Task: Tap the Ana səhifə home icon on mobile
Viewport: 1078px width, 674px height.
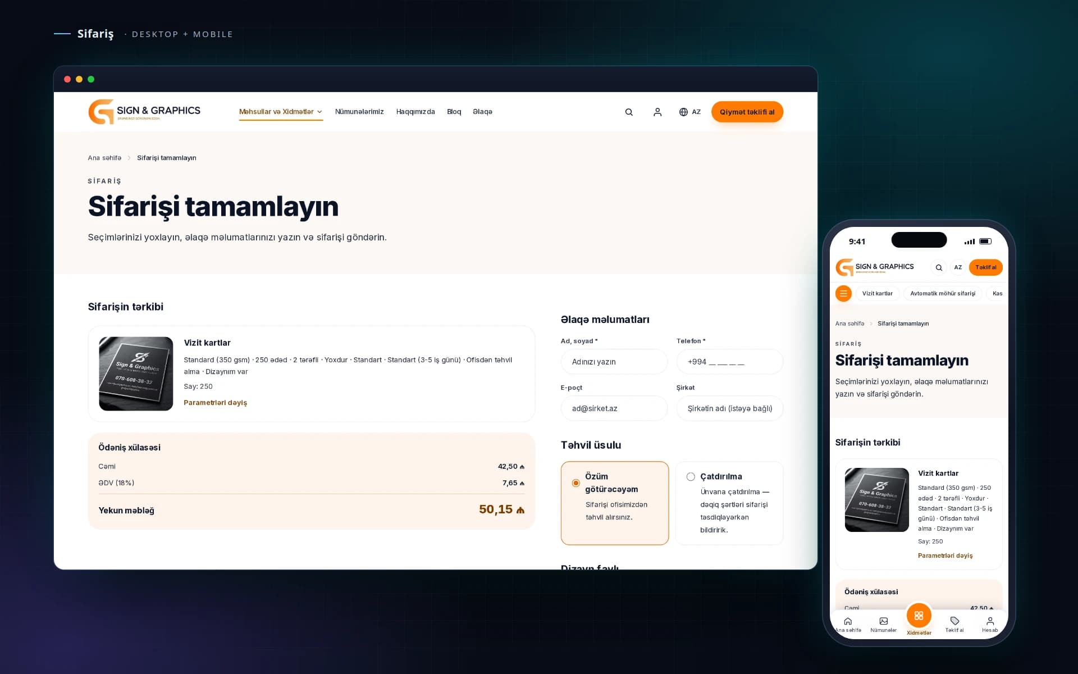Action: coord(848,621)
